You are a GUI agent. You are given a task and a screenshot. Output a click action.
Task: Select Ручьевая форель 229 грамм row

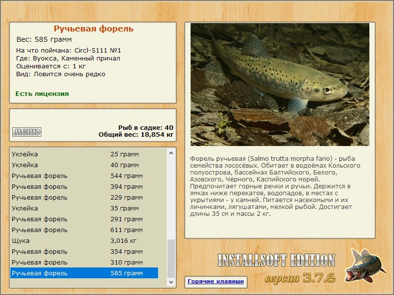tap(84, 198)
